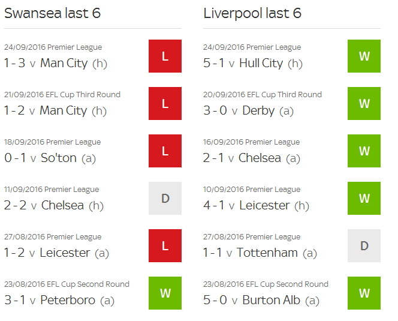Select the L badge beside the So'ton result
Image resolution: width=398 pixels, height=321 pixels.
(165, 151)
